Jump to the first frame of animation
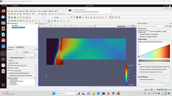The width and height of the screenshot is (172, 96). point(49,14)
